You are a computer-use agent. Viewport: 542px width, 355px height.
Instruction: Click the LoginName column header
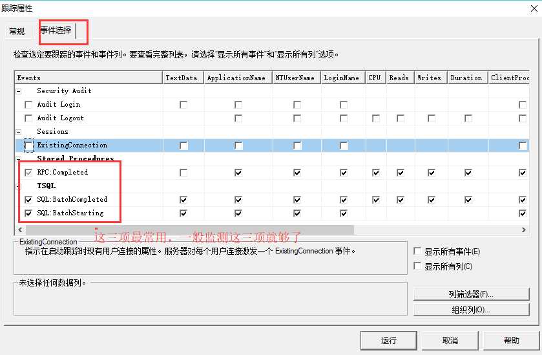[343, 78]
